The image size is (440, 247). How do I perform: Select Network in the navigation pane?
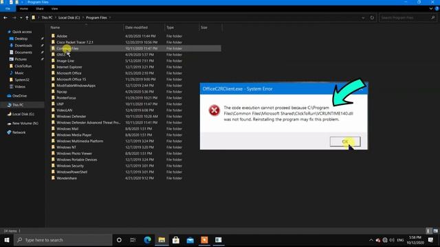pos(19,132)
